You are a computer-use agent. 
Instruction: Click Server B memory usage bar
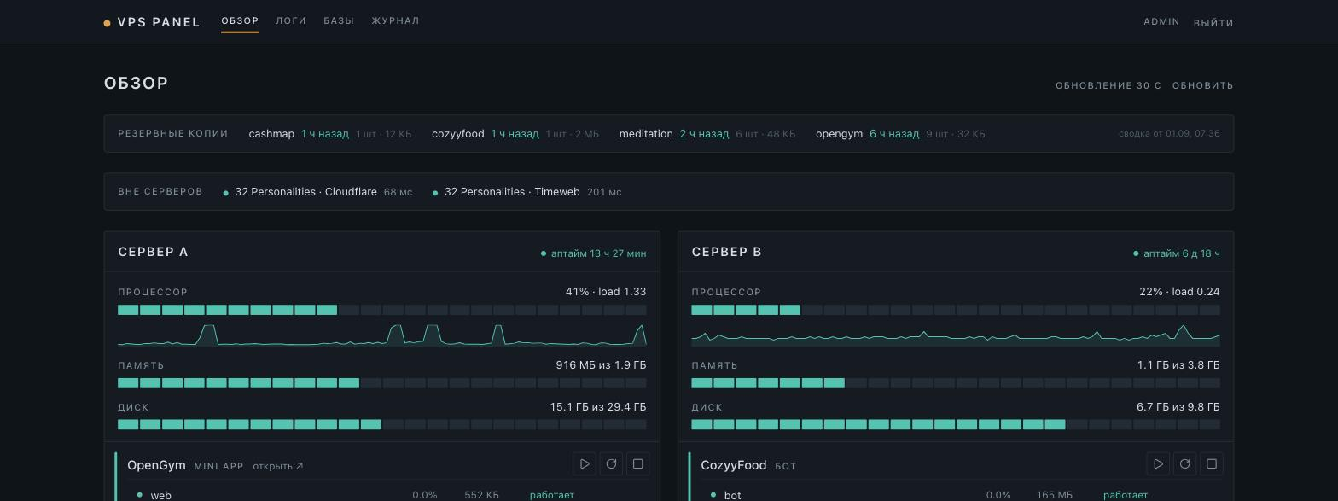956,383
